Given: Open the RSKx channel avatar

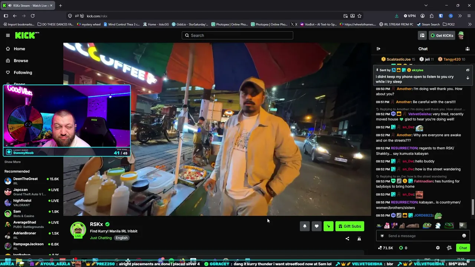Looking at the screenshot, I should [78, 230].
